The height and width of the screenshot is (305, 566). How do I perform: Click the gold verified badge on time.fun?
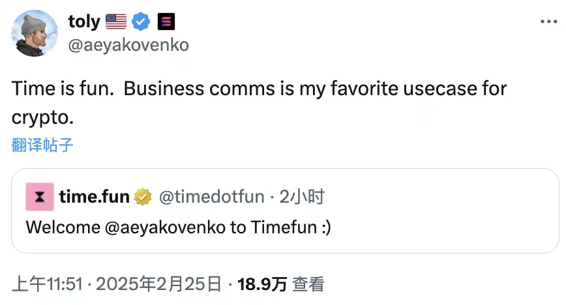pos(143,197)
